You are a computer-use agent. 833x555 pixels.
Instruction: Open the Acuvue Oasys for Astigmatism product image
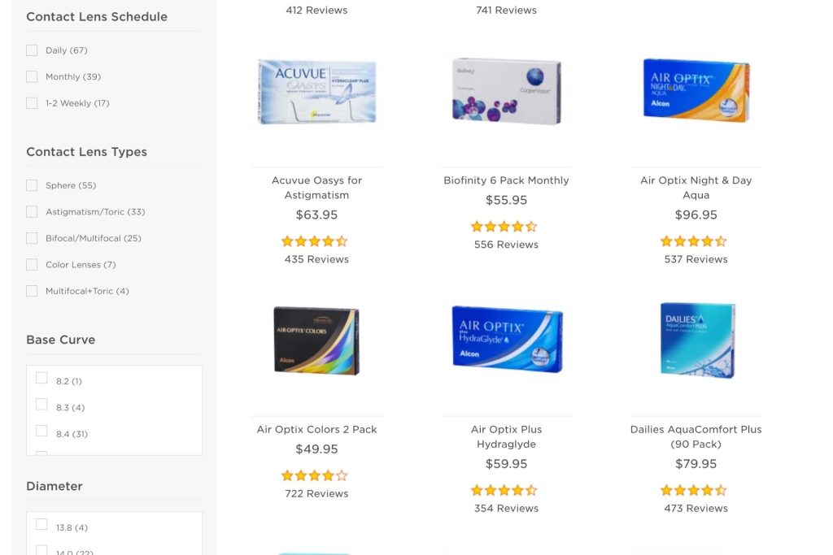(x=316, y=91)
